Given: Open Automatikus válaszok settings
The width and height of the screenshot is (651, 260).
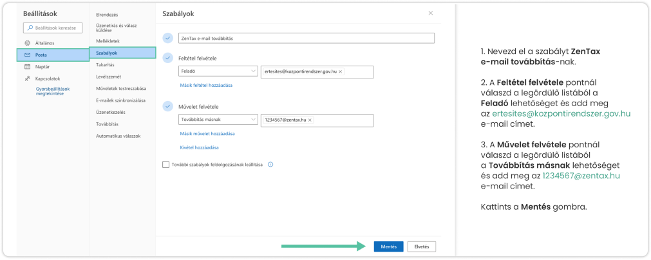Looking at the screenshot, I should (x=118, y=136).
